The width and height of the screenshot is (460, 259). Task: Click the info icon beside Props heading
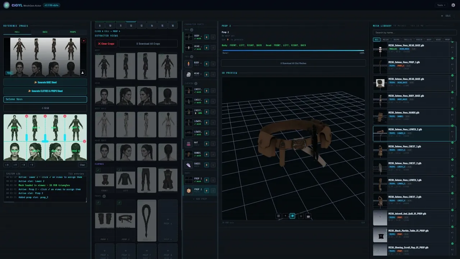coord(104,196)
